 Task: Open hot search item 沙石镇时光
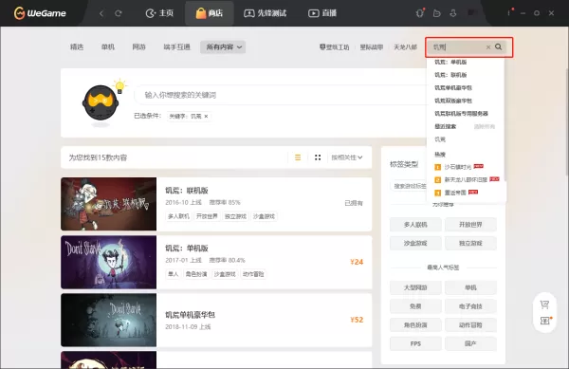point(458,167)
